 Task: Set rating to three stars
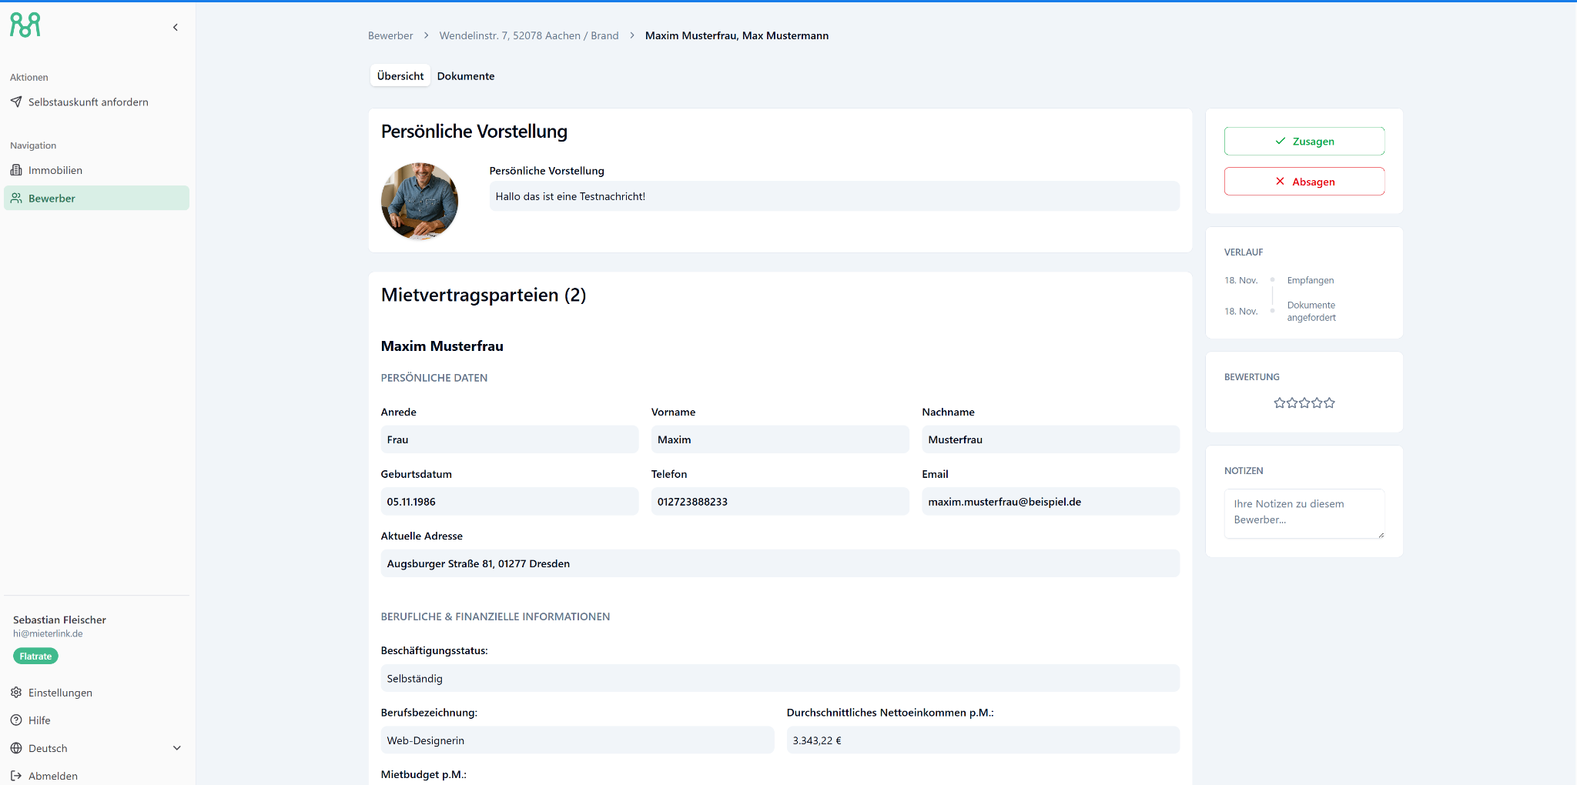click(x=1304, y=403)
